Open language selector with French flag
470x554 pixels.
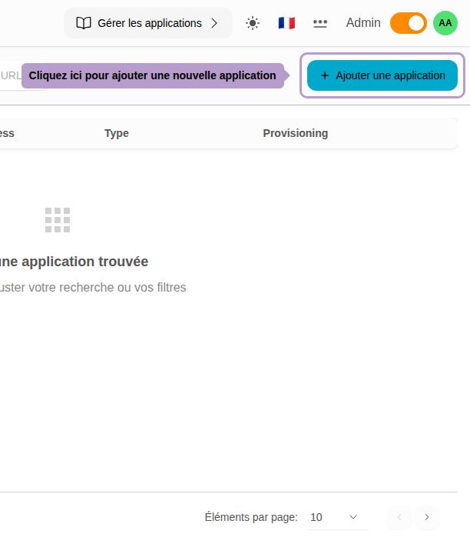[286, 23]
